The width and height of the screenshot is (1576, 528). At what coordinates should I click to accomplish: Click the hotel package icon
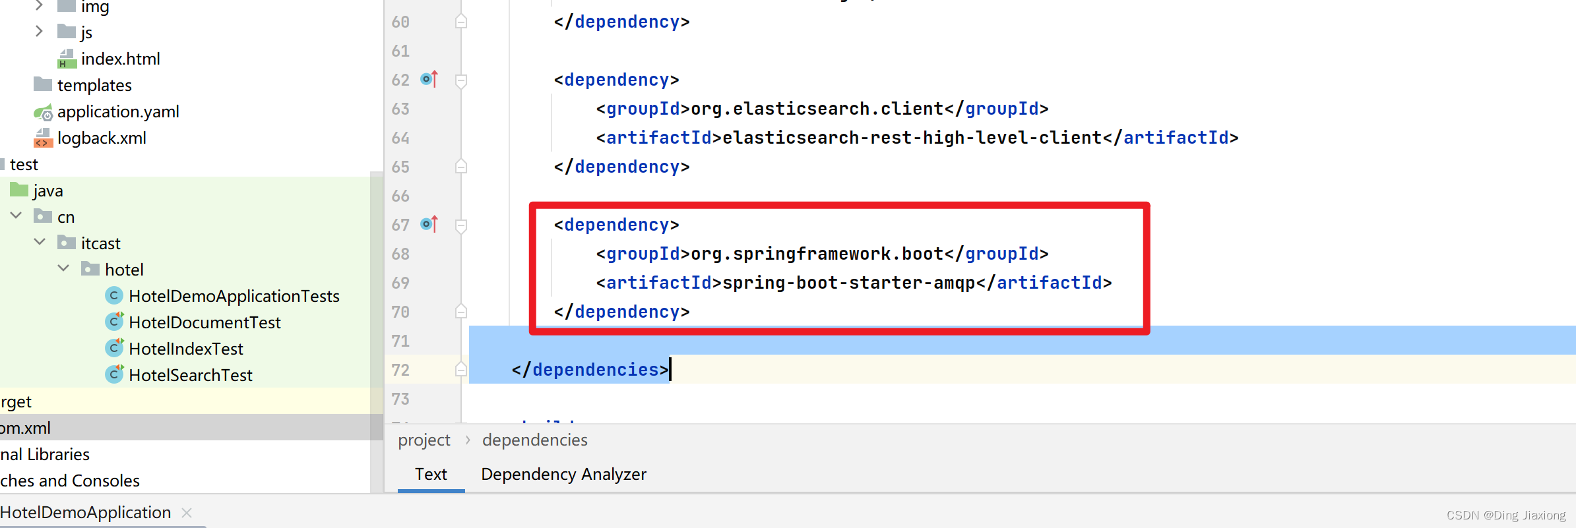[x=90, y=269]
